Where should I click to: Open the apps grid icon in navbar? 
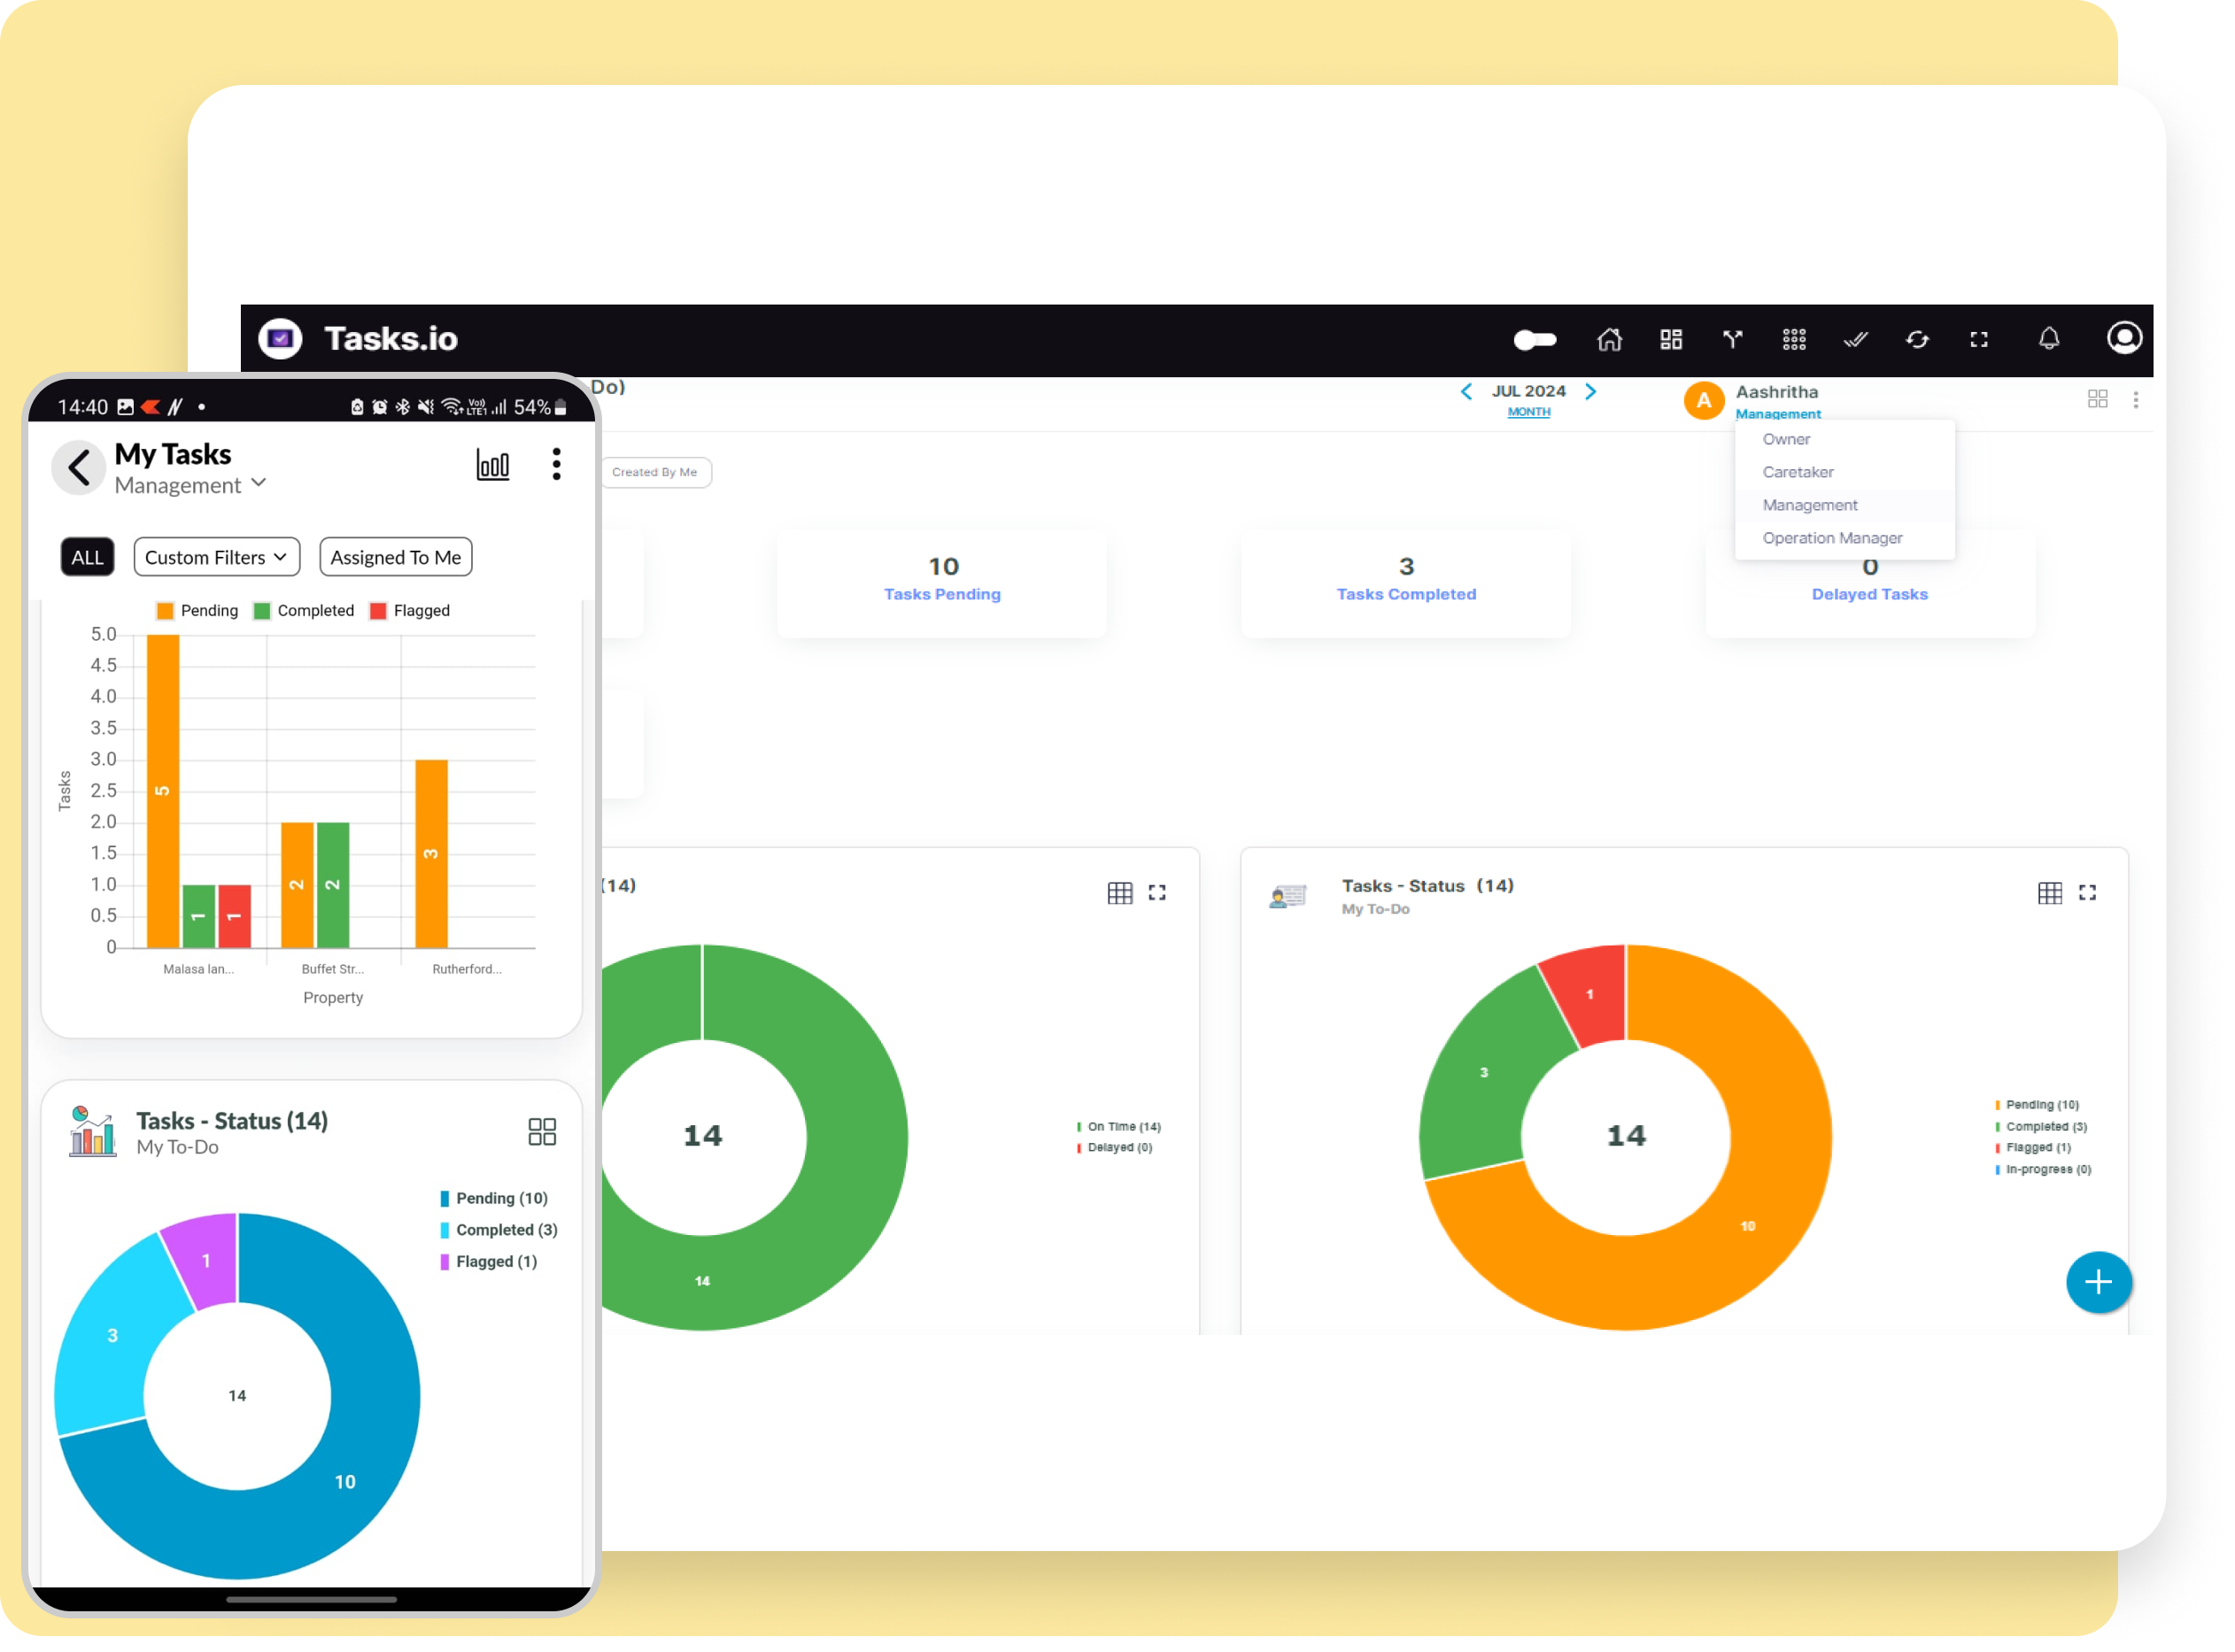pos(1794,340)
